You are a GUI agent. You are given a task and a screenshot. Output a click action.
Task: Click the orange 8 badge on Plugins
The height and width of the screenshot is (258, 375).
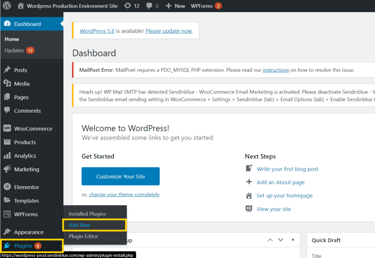tap(38, 246)
